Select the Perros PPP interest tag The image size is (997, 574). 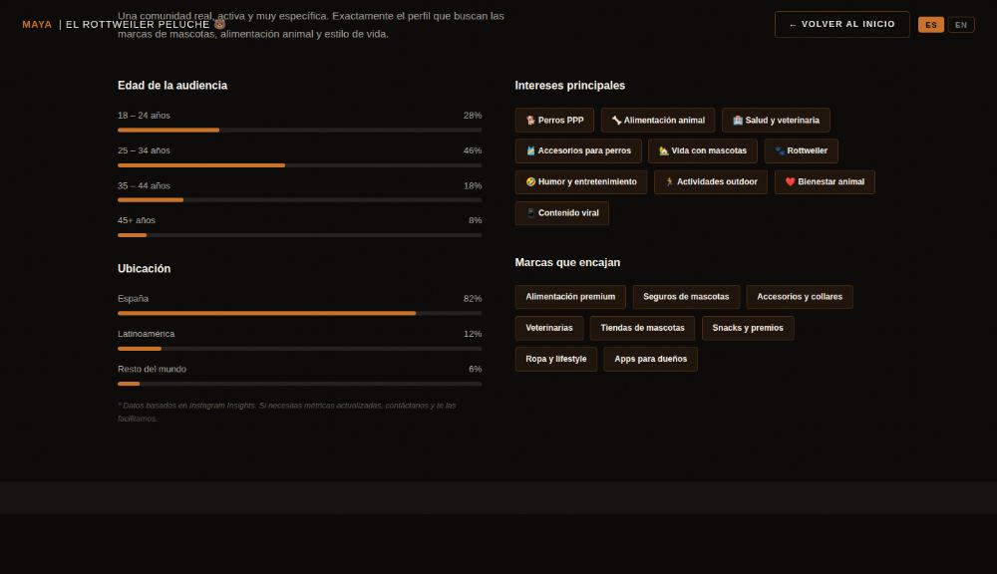[554, 121]
